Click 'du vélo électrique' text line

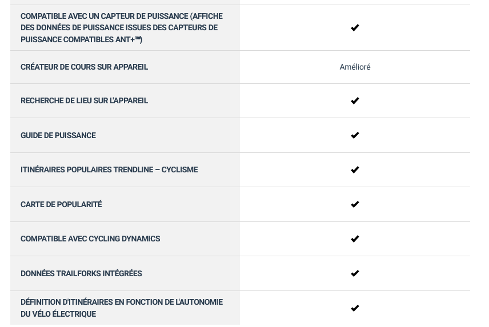[58, 314]
